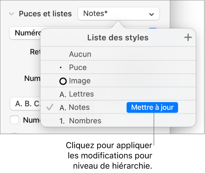Click the '1.' marker before Nombres
The height and width of the screenshot is (173, 205).
(x=63, y=121)
